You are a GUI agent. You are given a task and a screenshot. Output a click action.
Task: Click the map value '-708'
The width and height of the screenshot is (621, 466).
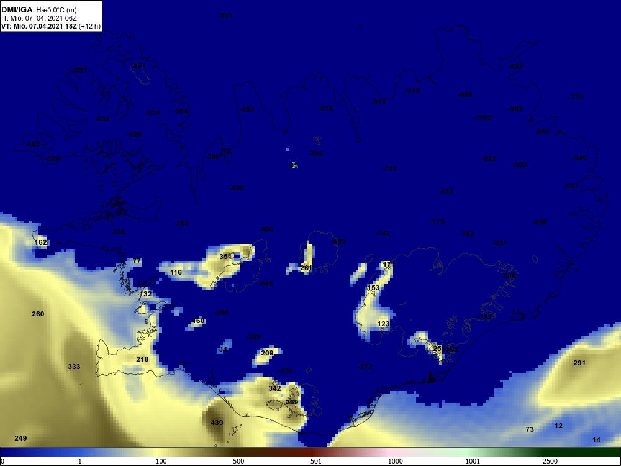315,153
